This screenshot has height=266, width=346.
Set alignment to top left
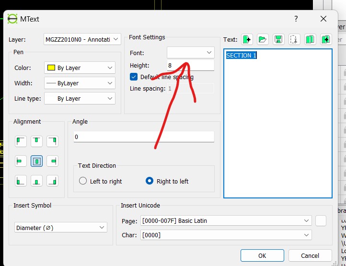click(x=21, y=141)
